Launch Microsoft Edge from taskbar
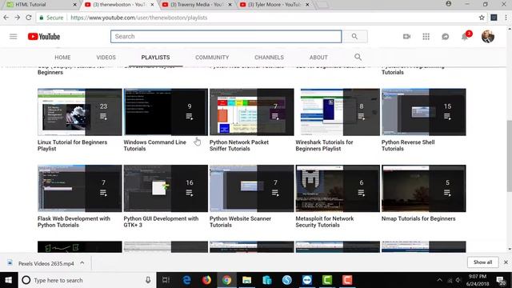Image resolution: width=512 pixels, height=288 pixels. [x=186, y=280]
